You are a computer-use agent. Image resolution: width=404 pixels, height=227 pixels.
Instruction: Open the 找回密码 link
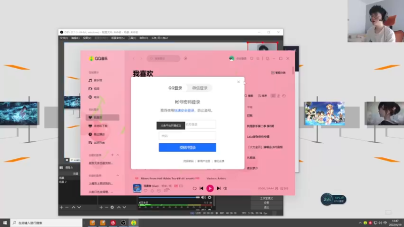coord(188,161)
